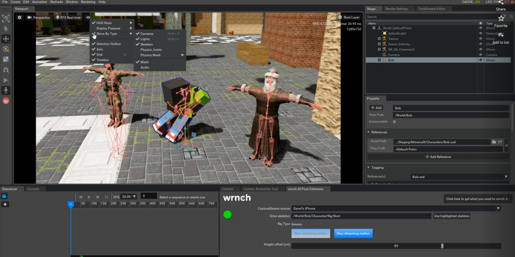Open the CaptureStream source dropdown
The image size is (515, 257).
click(x=498, y=208)
